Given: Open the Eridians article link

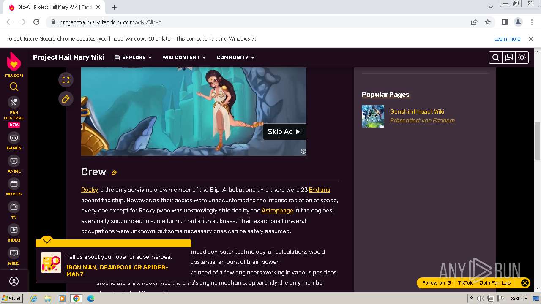Looking at the screenshot, I should 320,190.
